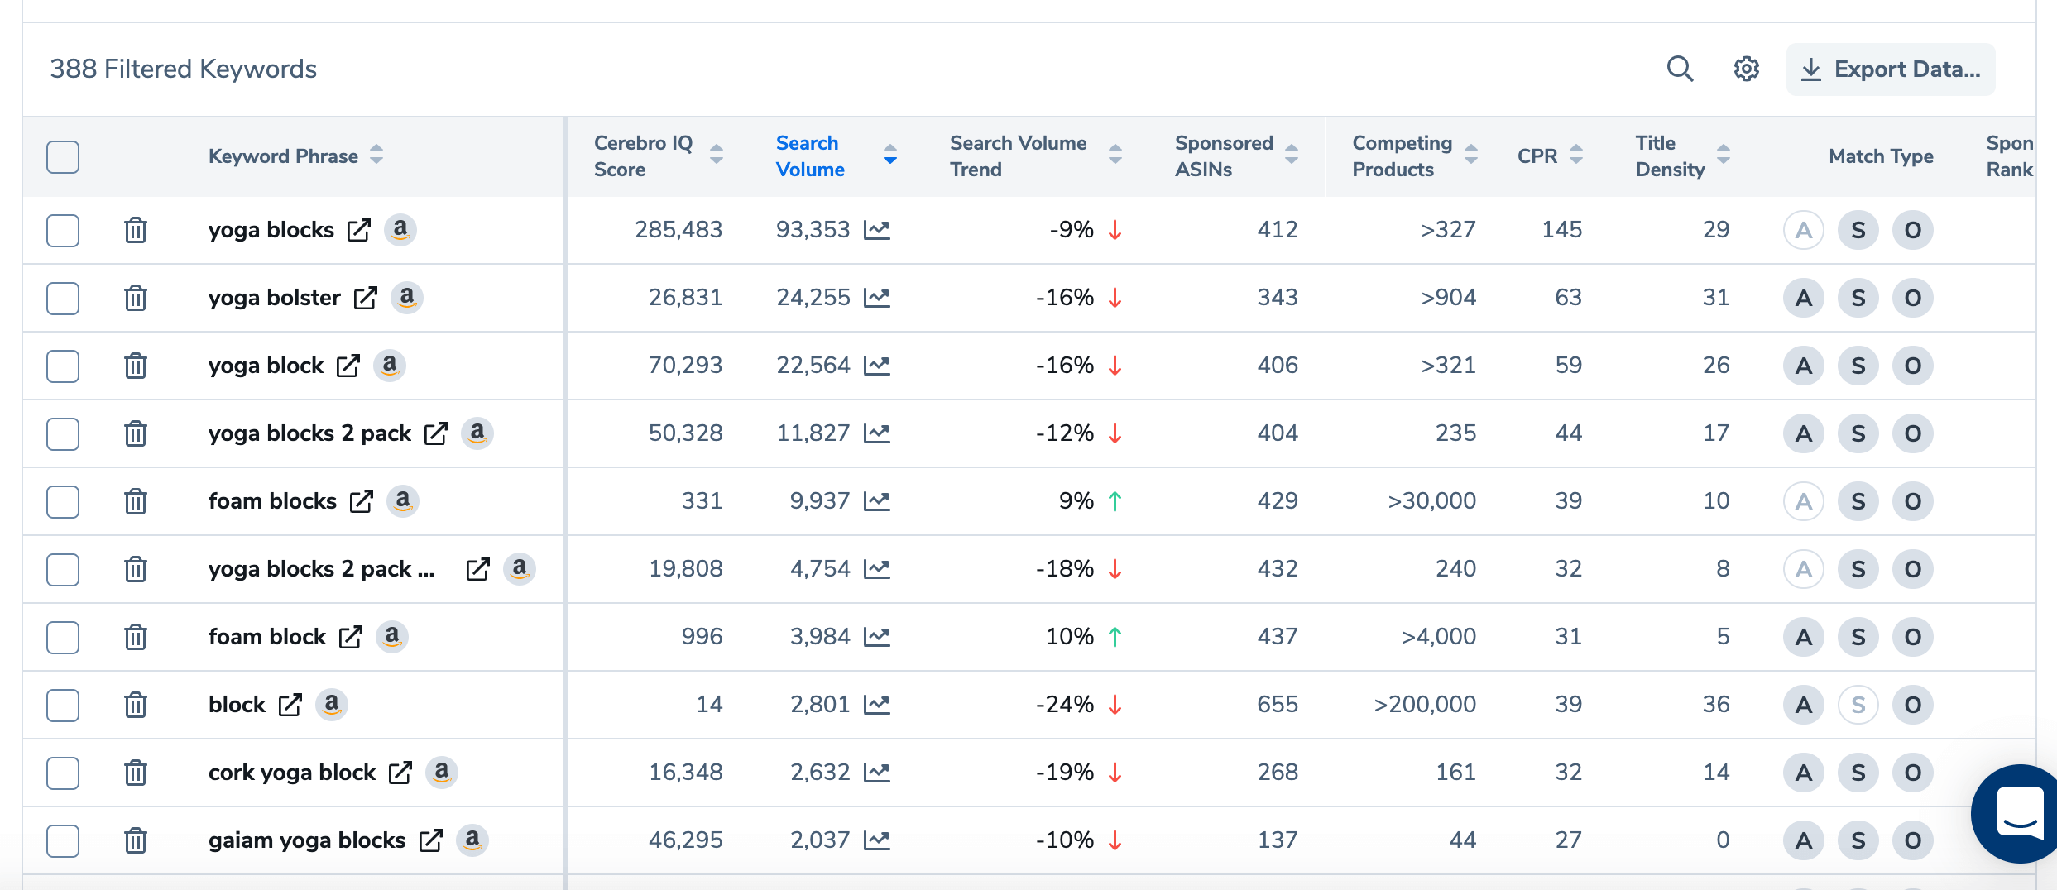Click Export Data button
Image resolution: width=2057 pixels, height=890 pixels.
coord(1891,69)
